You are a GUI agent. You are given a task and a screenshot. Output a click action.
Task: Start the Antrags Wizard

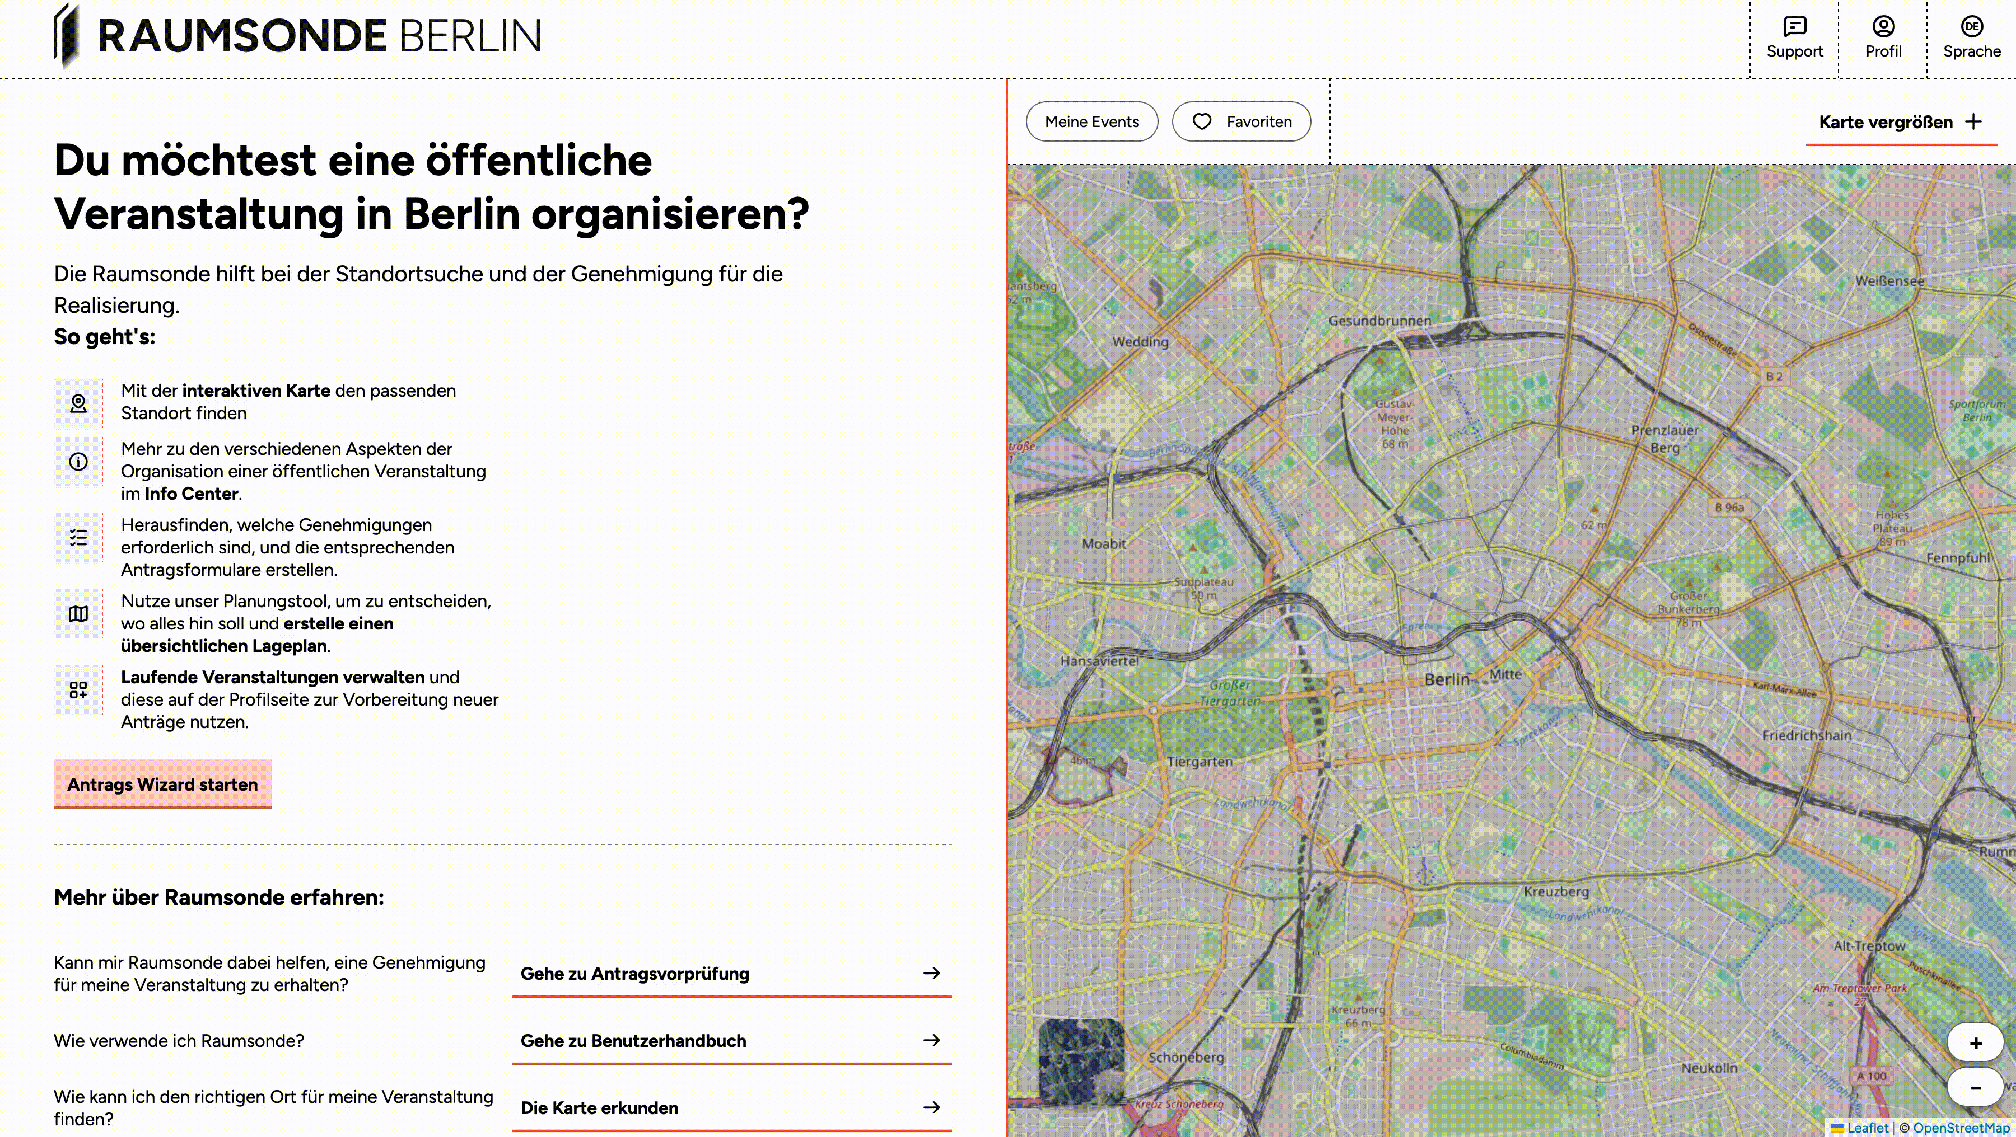pos(162,784)
